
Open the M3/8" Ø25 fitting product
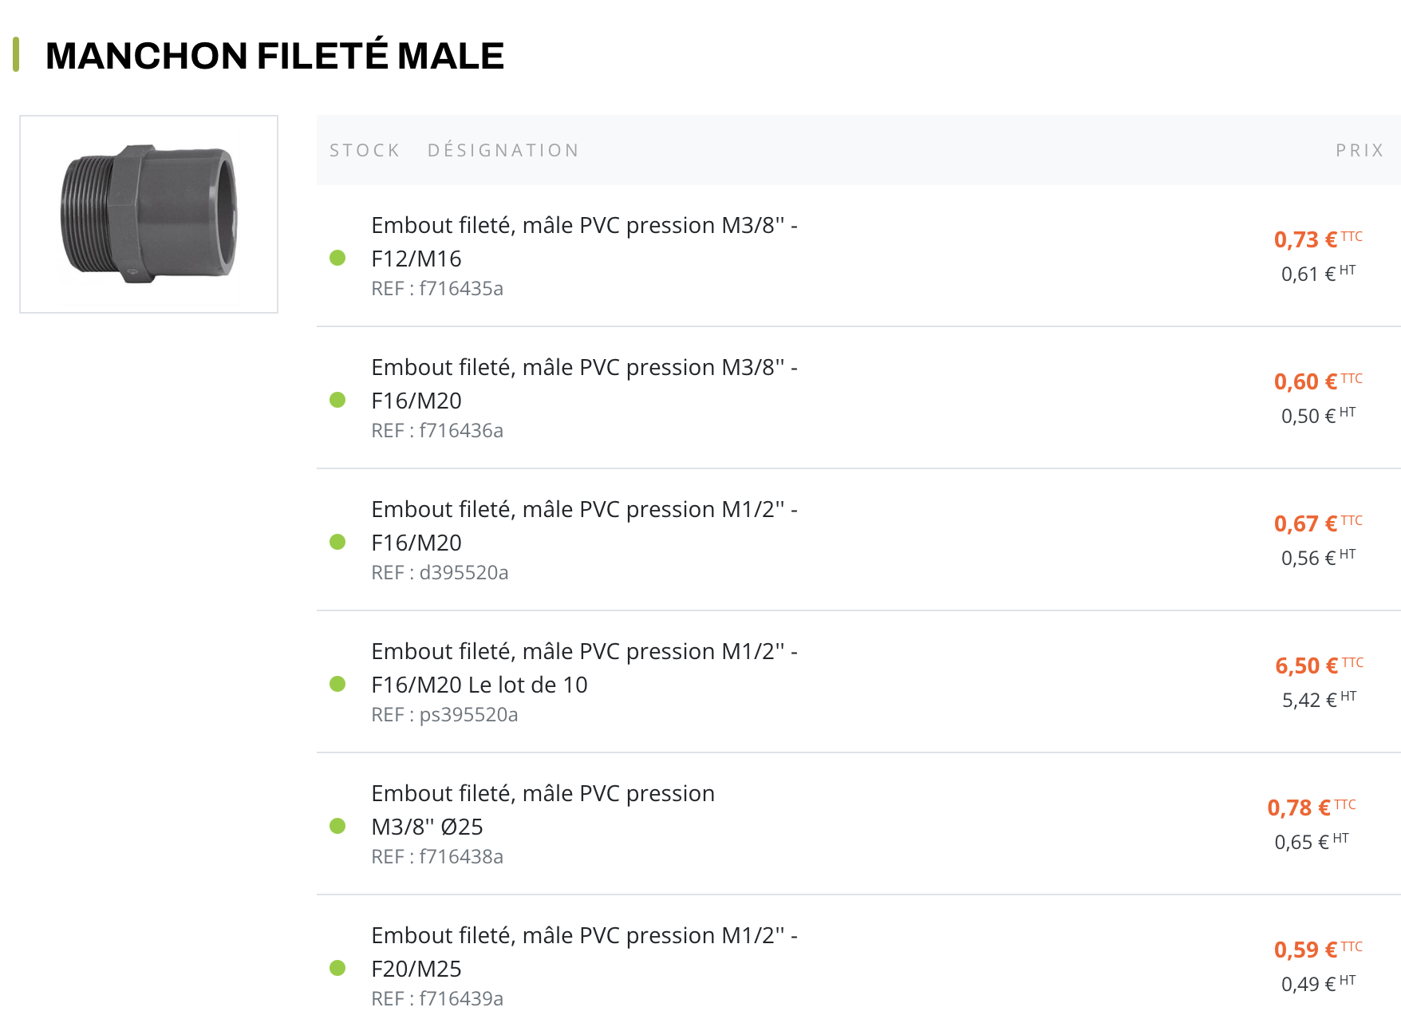tap(543, 810)
